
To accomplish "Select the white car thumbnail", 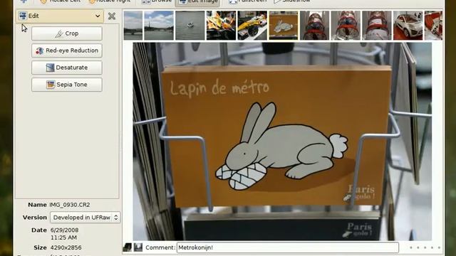I will pos(408,26).
